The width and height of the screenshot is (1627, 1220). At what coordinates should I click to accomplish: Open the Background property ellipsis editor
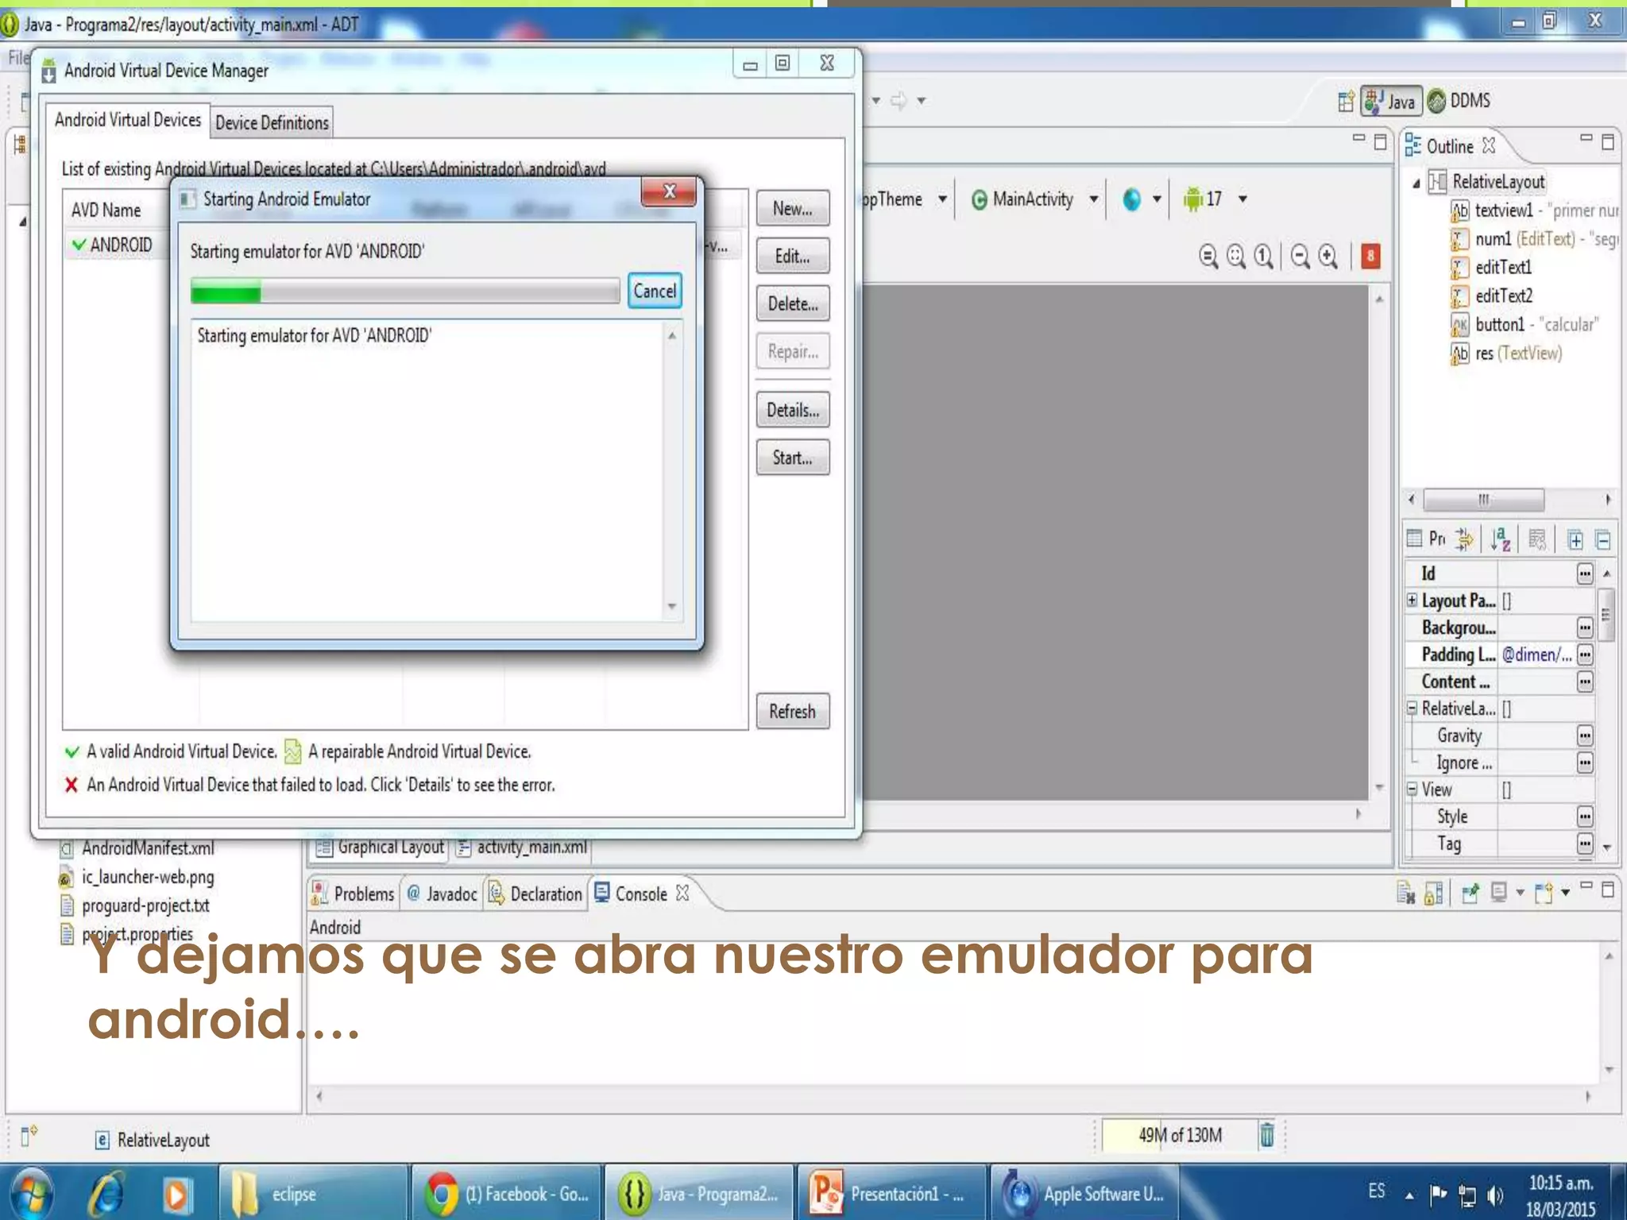tap(1585, 627)
